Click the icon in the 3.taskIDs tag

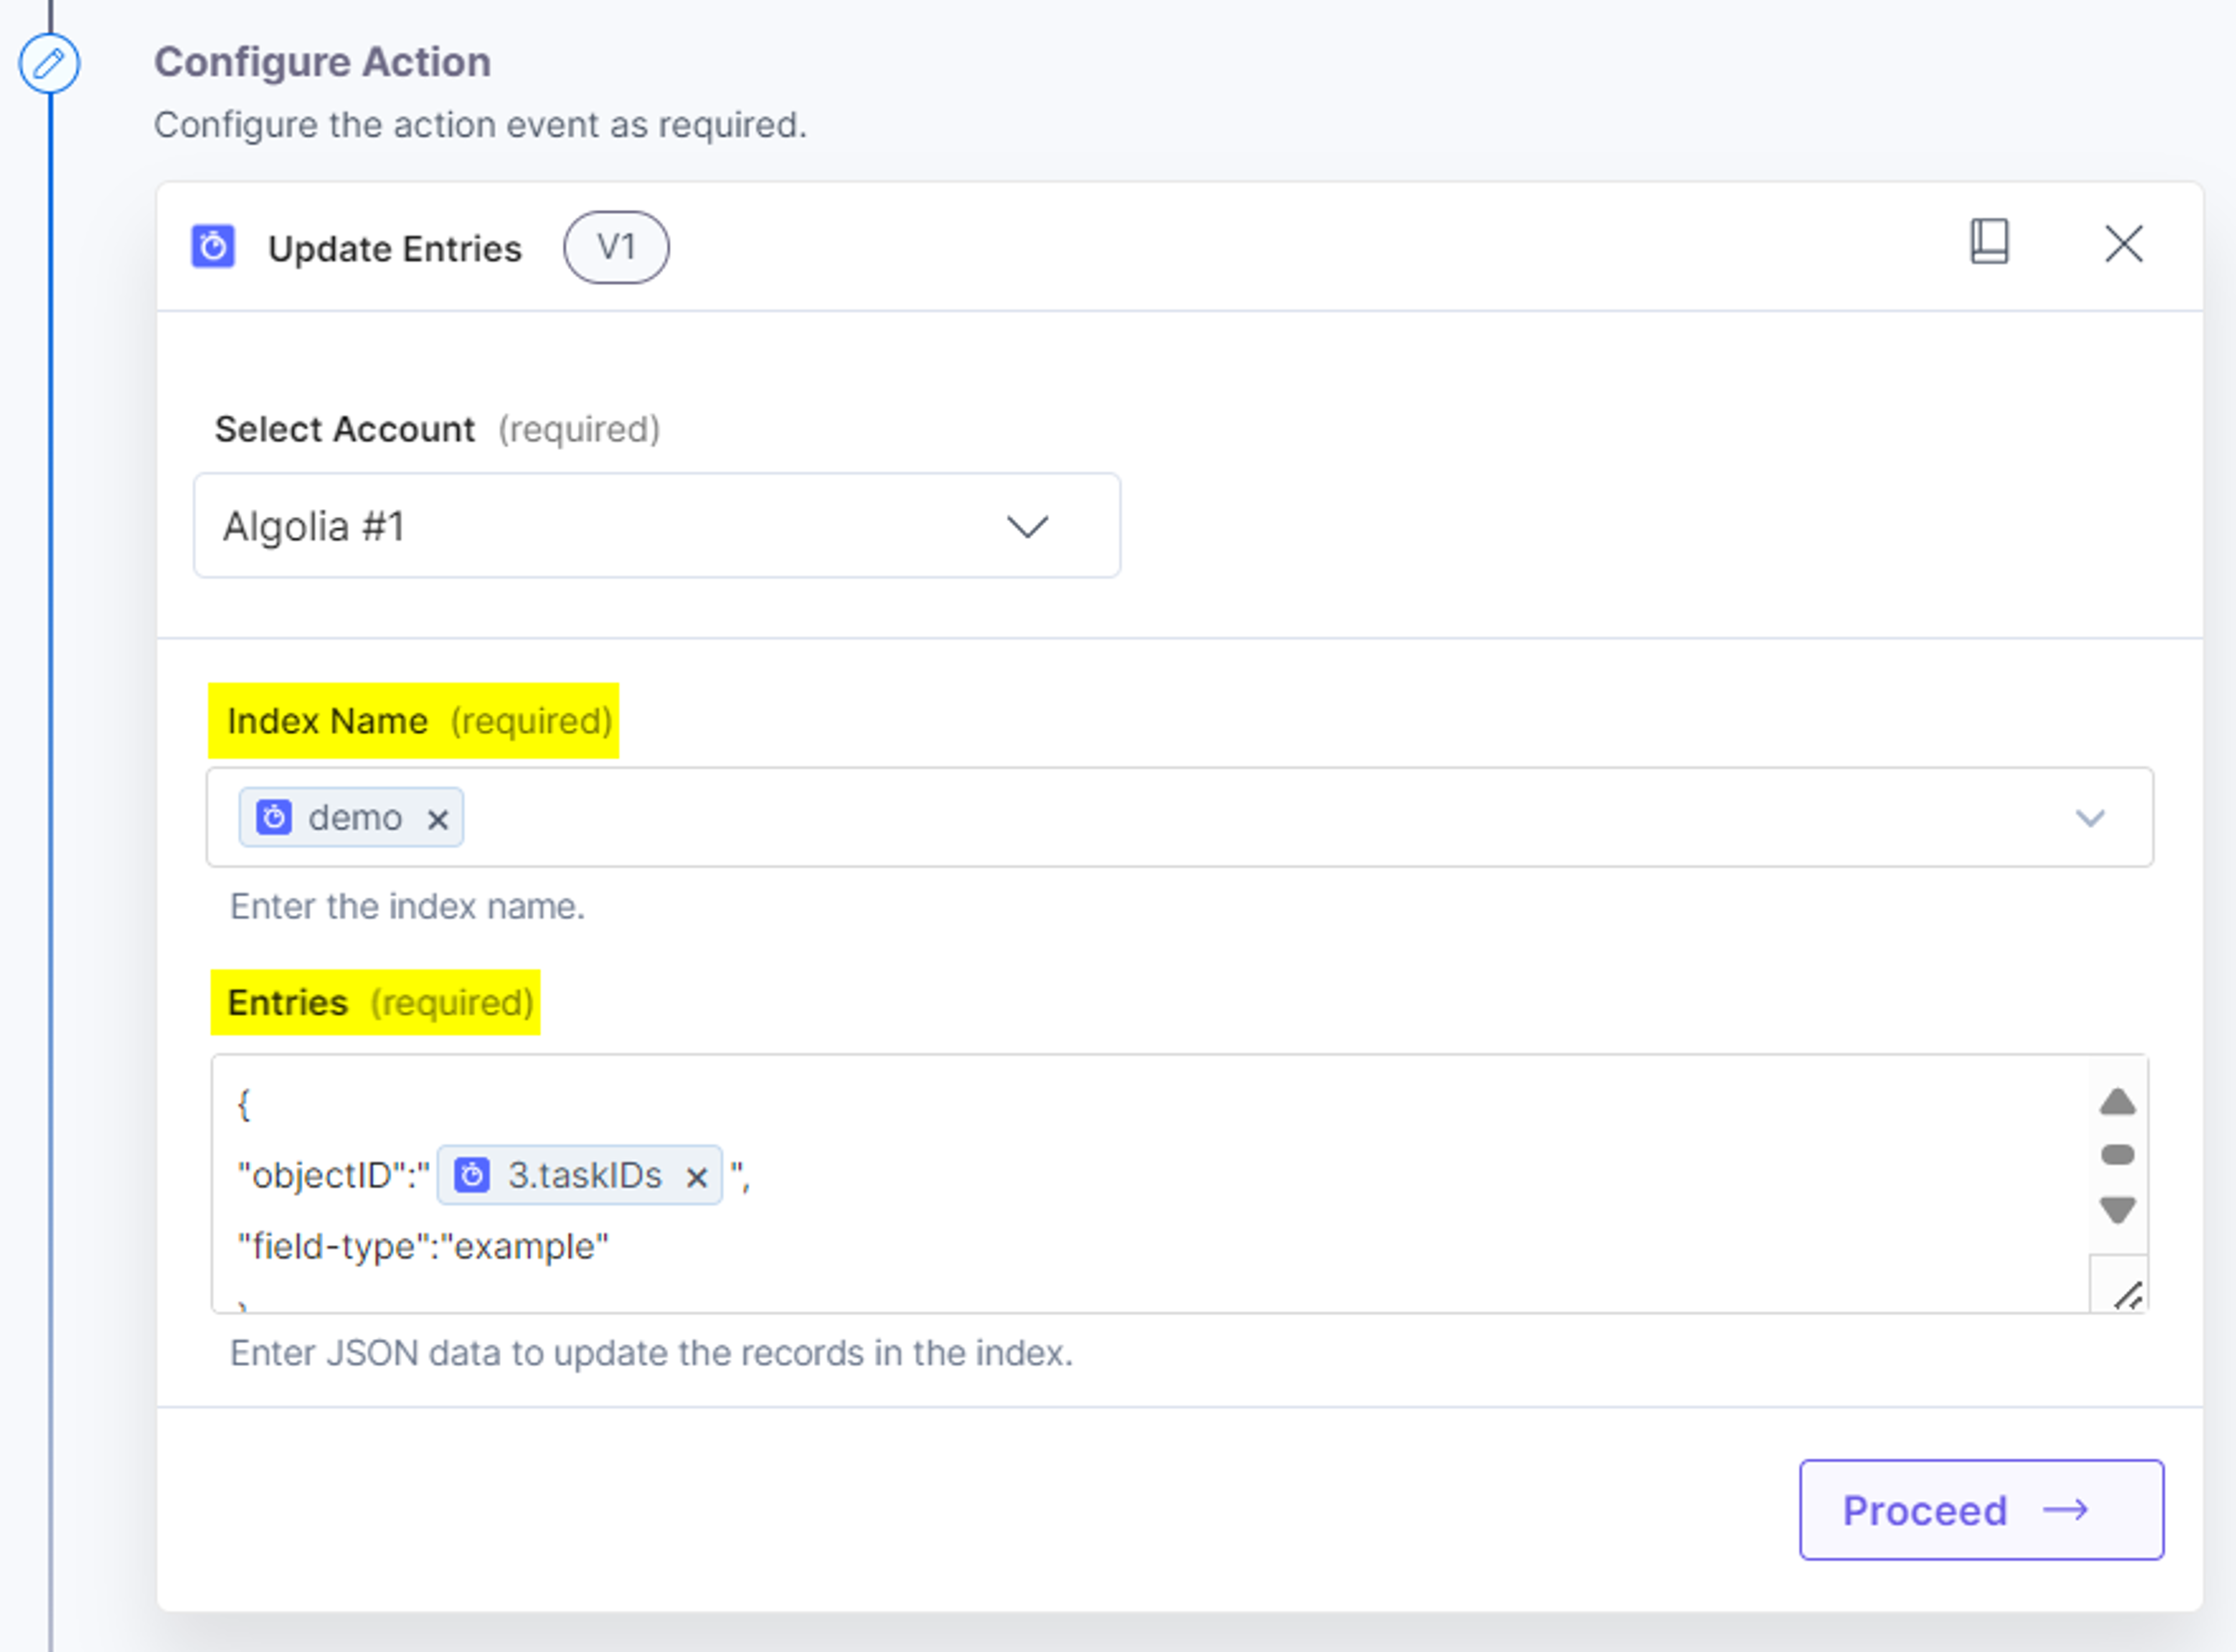tap(472, 1175)
